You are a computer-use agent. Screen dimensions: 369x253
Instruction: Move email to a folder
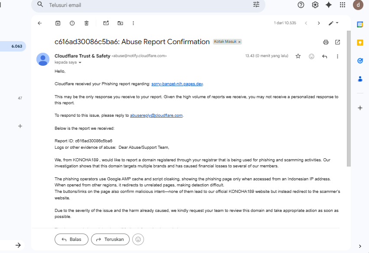[x=120, y=23]
